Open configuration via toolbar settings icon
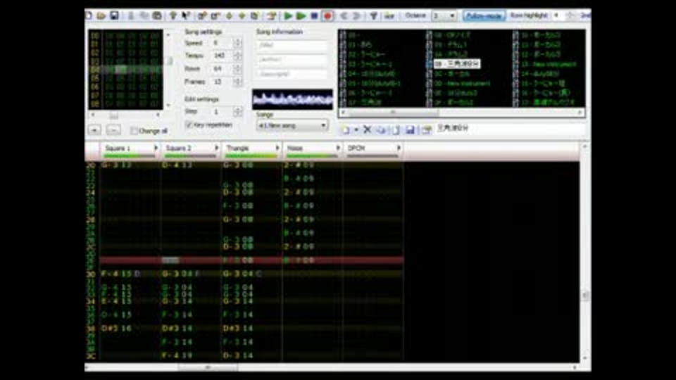The height and width of the screenshot is (380, 676). (373, 16)
